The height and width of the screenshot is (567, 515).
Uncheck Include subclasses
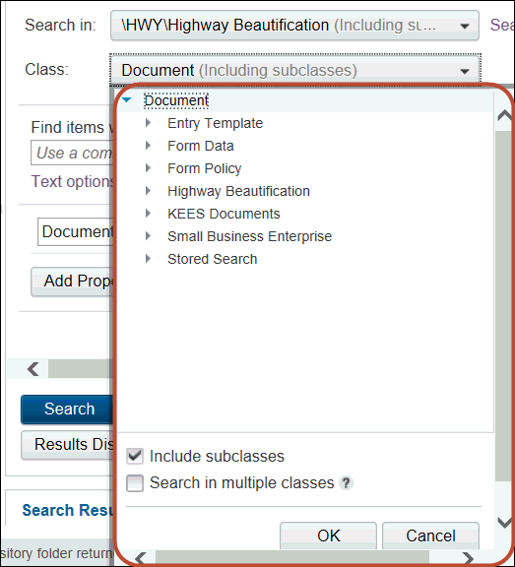(135, 457)
